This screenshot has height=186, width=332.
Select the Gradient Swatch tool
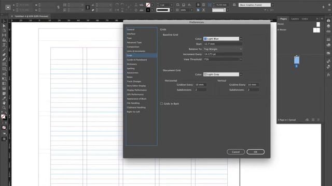click(x=4, y=84)
